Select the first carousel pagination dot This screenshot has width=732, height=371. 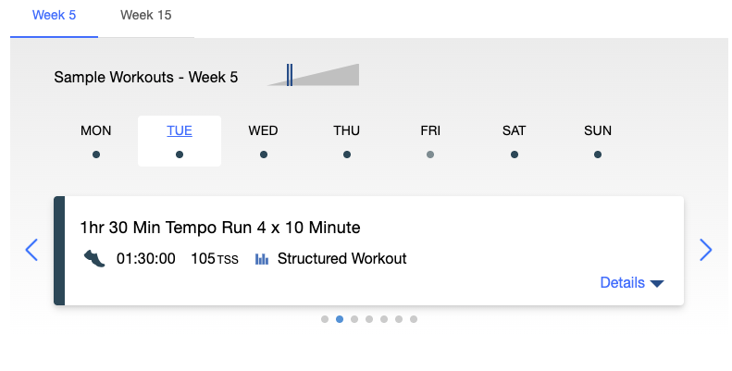tap(325, 319)
